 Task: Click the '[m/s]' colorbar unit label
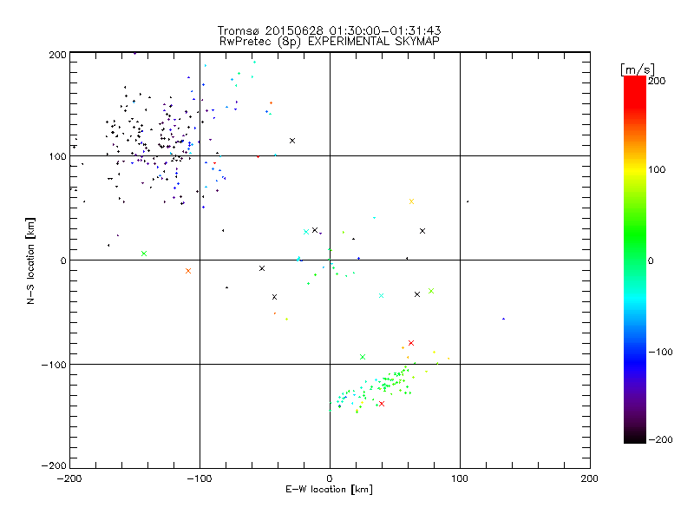tap(638, 69)
